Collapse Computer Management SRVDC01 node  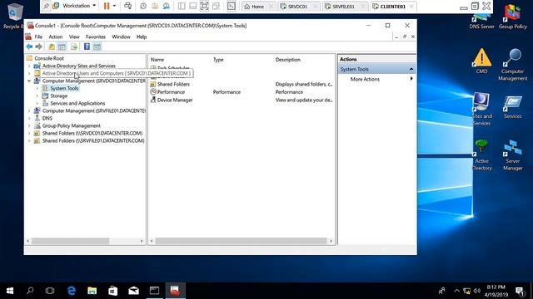pyautogui.click(x=29, y=81)
